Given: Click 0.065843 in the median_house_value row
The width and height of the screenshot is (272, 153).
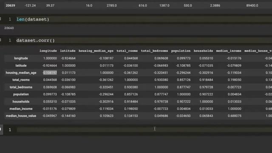Looking at the screenshot, I should [206, 116].
